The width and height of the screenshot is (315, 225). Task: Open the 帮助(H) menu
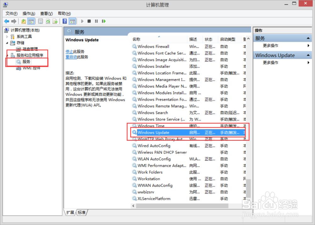tap(64, 14)
